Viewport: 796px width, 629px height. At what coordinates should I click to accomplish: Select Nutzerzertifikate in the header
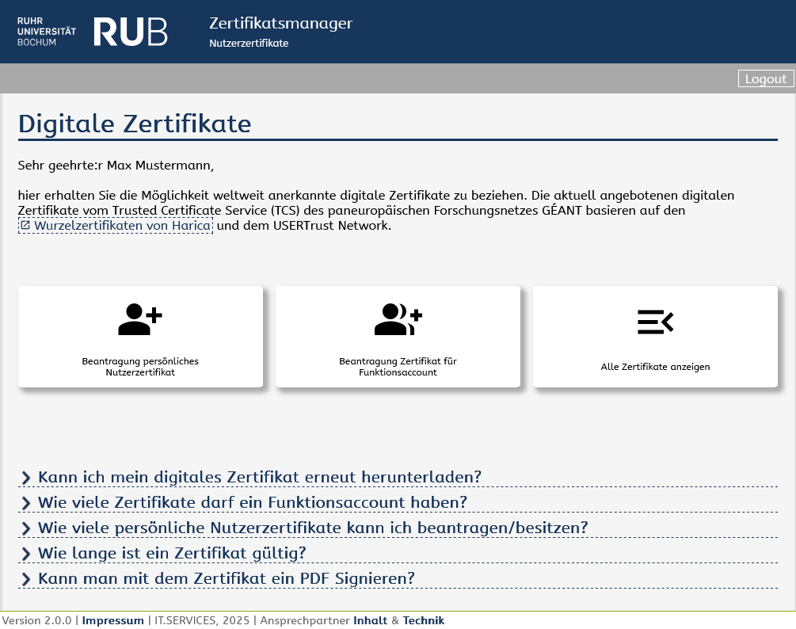(x=249, y=44)
